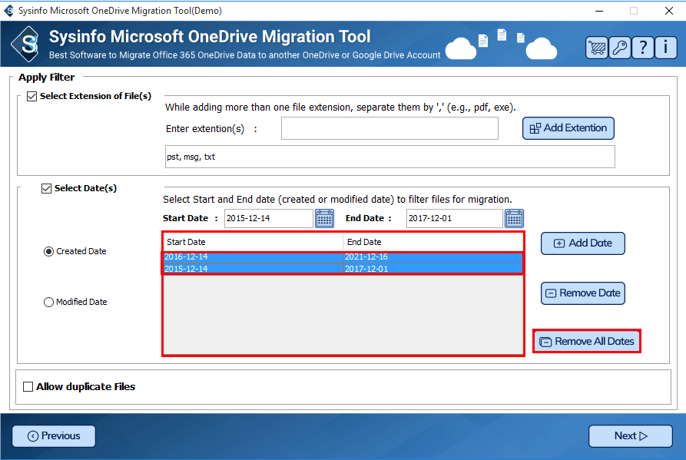Select the Modified Date radio button
Image resolution: width=686 pixels, height=460 pixels.
(49, 303)
